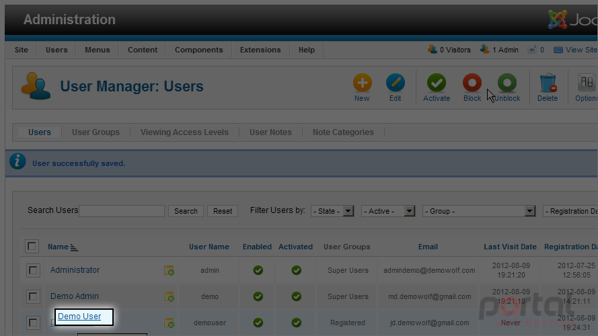Viewport: 598px width, 336px height.
Task: Toggle Enabled status for demouser
Action: (x=258, y=323)
